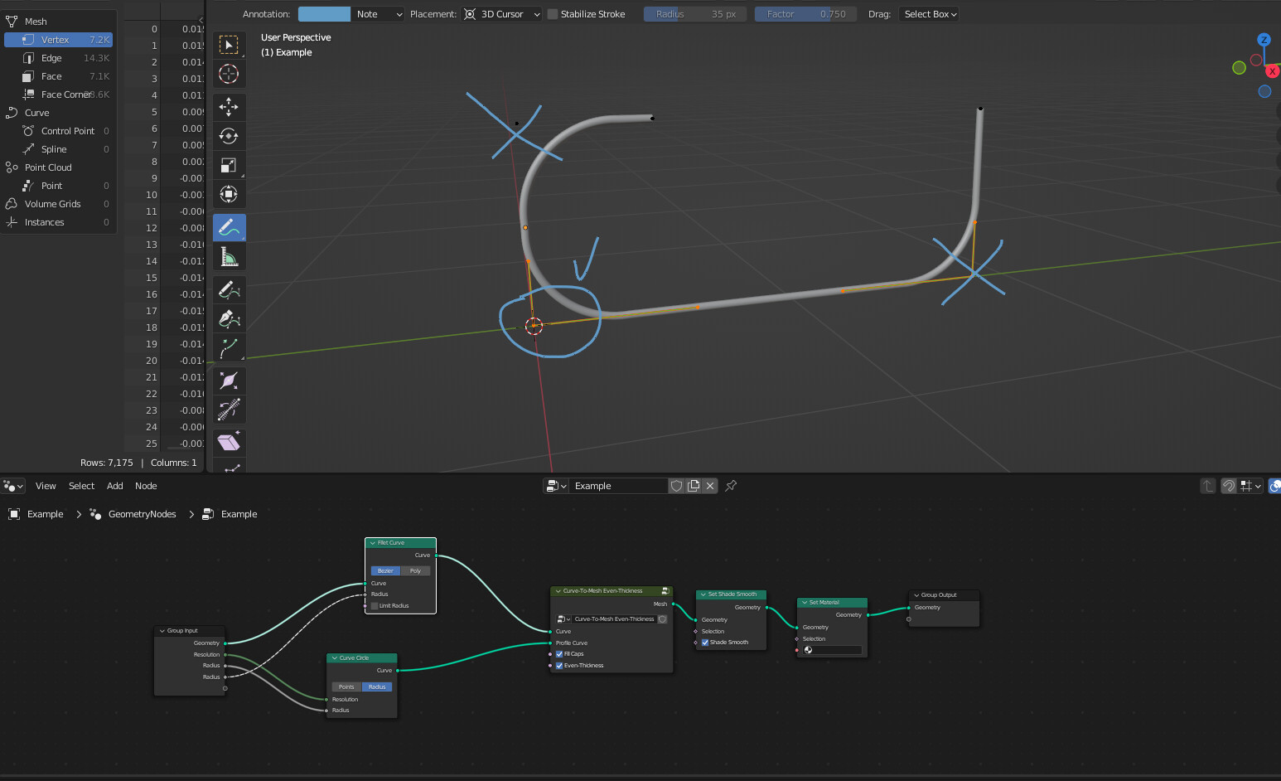
Task: Adjust the stabilizer Radius slider
Action: pos(695,14)
